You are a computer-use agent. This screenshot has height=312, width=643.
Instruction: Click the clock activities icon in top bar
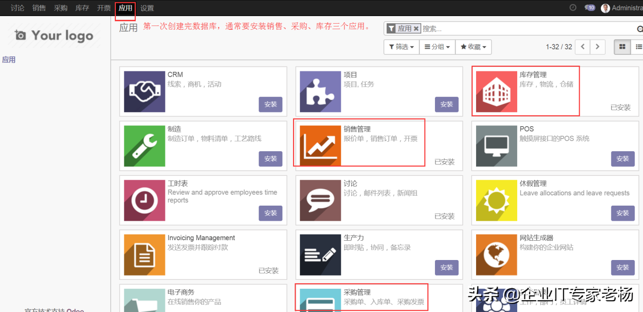coord(573,8)
